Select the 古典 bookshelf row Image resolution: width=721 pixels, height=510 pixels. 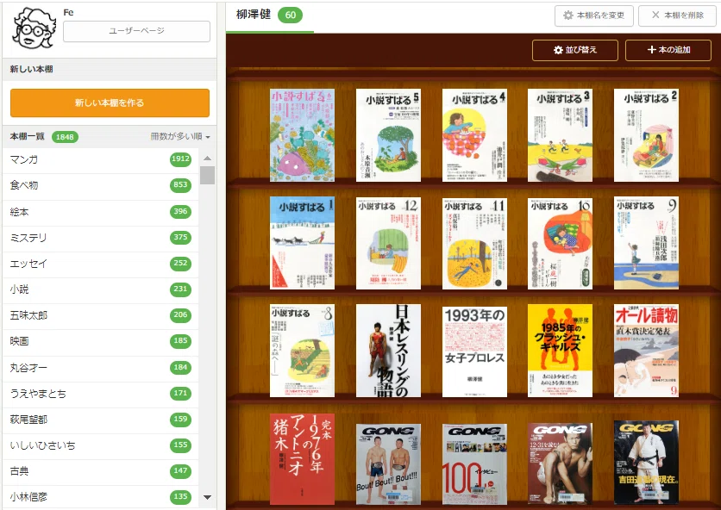point(101,471)
